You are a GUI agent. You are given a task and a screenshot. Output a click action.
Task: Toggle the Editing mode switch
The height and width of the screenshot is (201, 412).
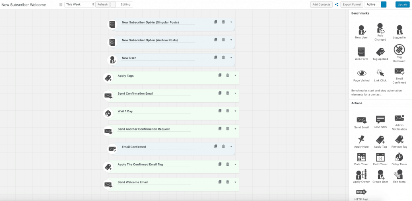(x=113, y=4)
